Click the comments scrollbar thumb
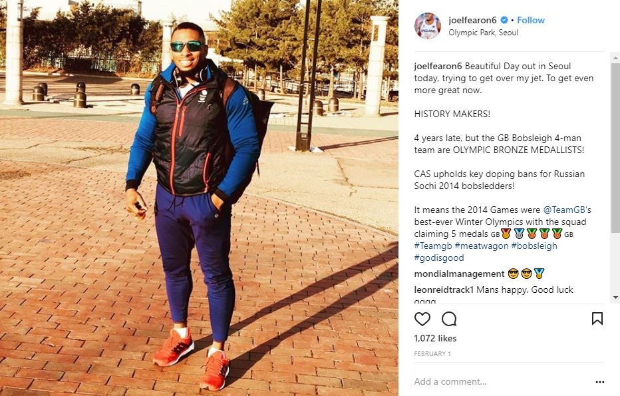620x396 pixels. pyautogui.click(x=615, y=148)
